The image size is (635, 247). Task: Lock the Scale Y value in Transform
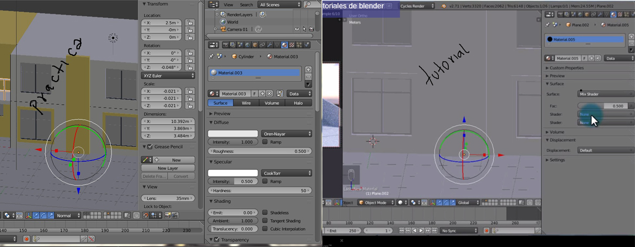[189, 98]
